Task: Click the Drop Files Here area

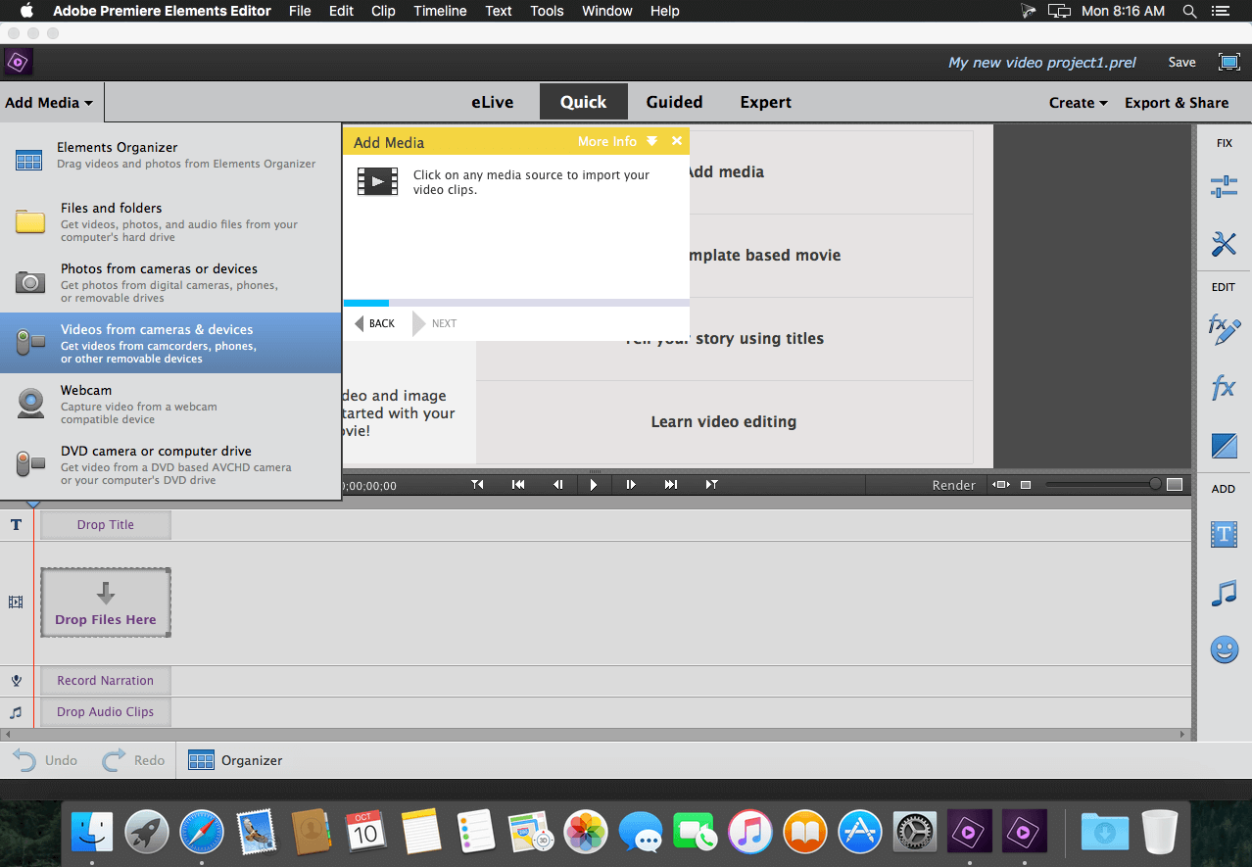Action: 106,602
